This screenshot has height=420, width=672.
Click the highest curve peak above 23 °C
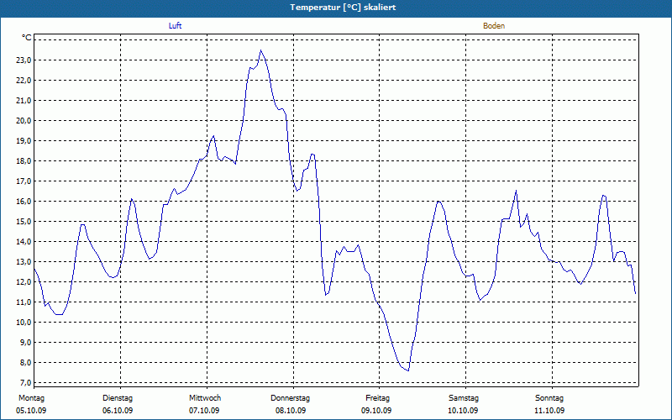pos(260,50)
